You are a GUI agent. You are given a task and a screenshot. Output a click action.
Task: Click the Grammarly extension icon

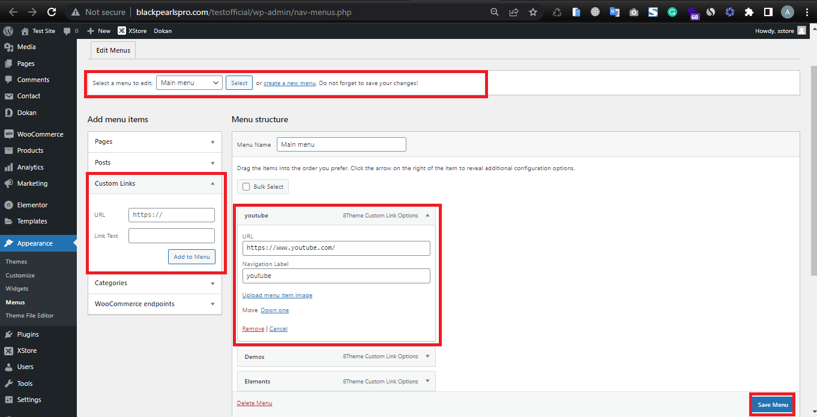point(672,12)
